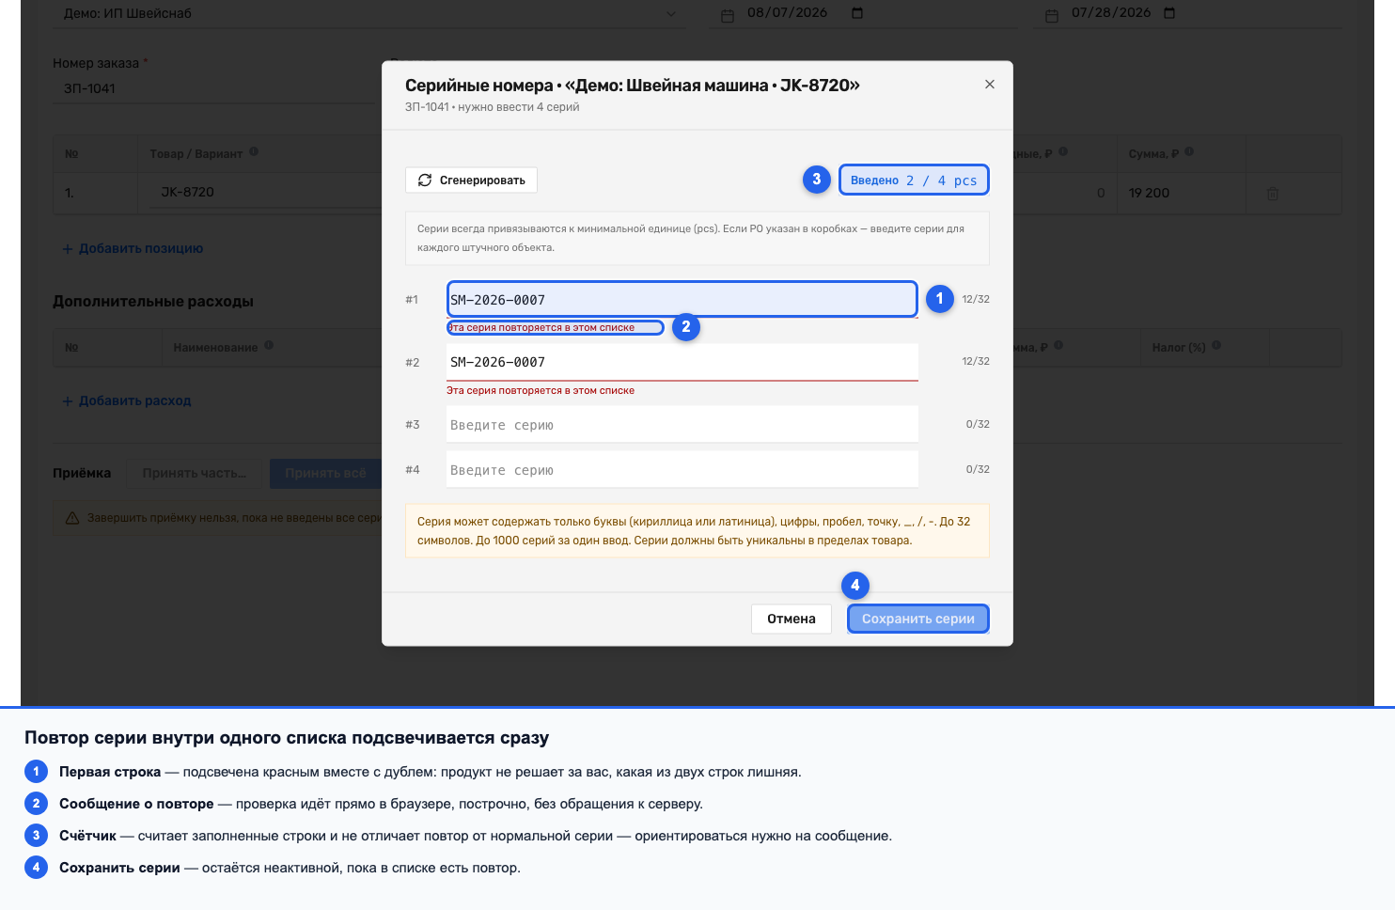
Task: Click the Отмена button
Action: tap(792, 619)
